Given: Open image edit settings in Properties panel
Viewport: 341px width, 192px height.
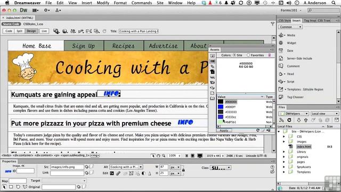Looking at the screenshot, I should [118, 173].
